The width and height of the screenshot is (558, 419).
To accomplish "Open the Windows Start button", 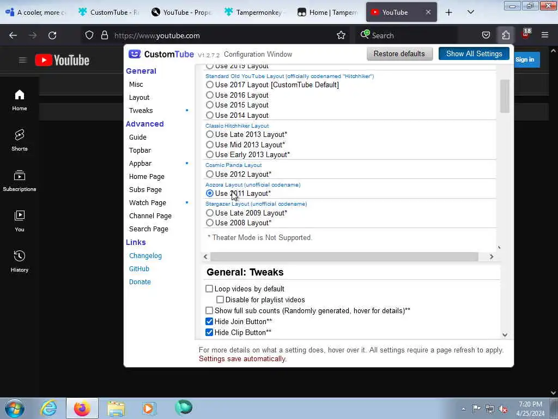I will click(15, 408).
